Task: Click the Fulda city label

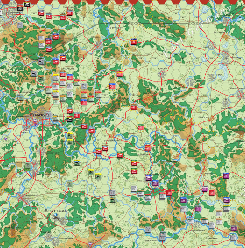Action: click(x=105, y=98)
